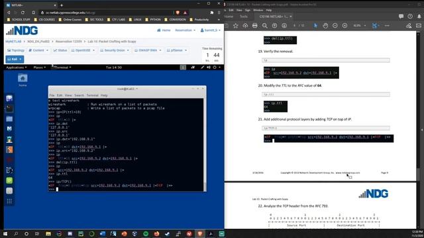This screenshot has width=424, height=238.
Task: Switch to the Topology tab
Action: (x=16, y=50)
